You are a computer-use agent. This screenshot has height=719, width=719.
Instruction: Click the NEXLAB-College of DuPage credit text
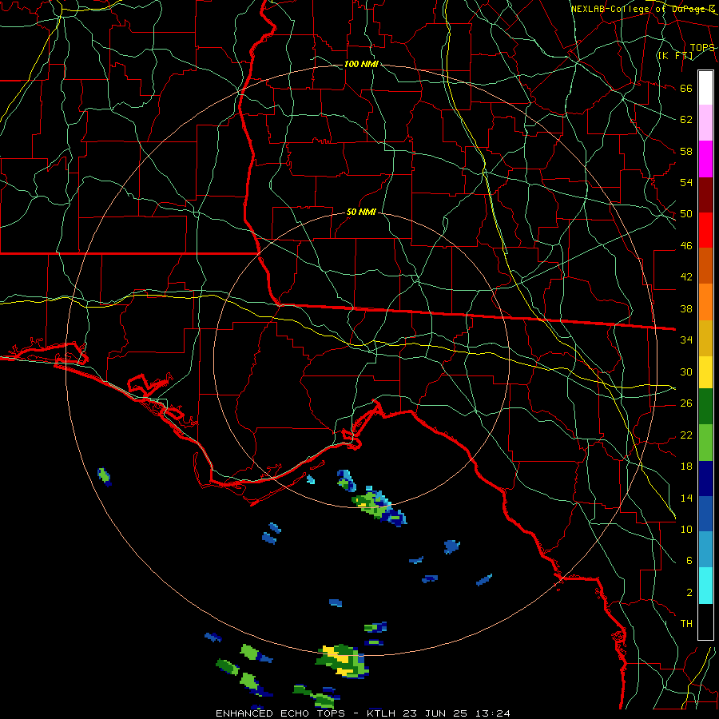click(x=642, y=9)
